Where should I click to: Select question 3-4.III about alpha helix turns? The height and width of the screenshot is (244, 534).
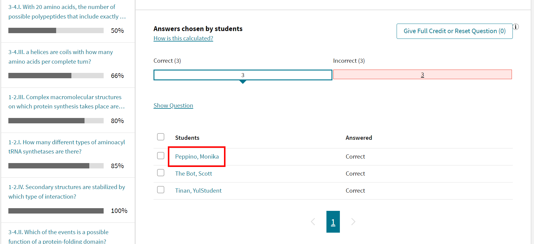[x=61, y=57]
